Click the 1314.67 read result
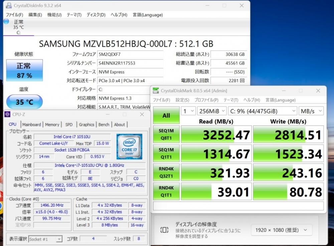Viewport: 334px width, 246px height. pyautogui.click(x=216, y=153)
